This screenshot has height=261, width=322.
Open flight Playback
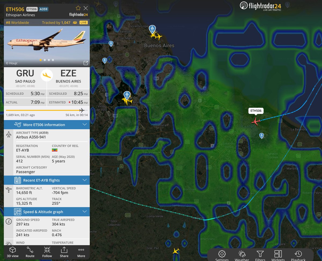pos(298,256)
